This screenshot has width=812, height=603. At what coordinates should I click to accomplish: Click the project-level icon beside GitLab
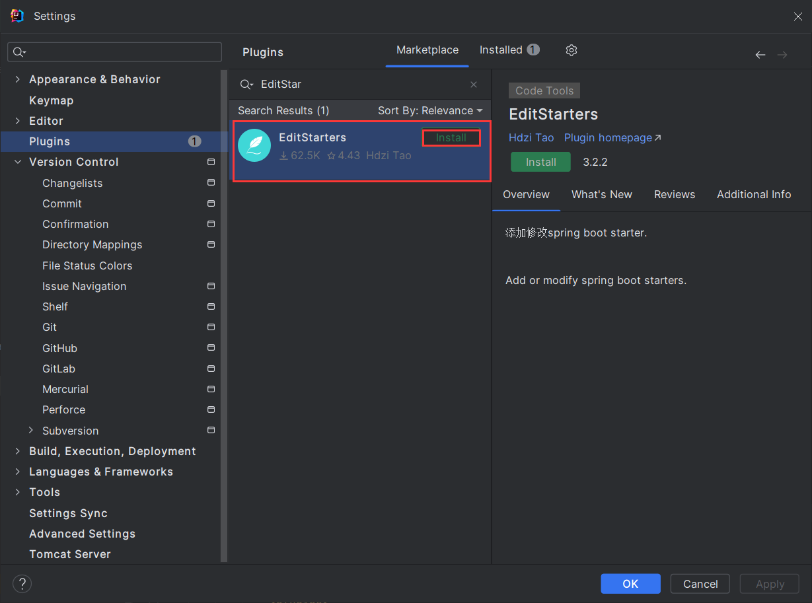tap(211, 369)
